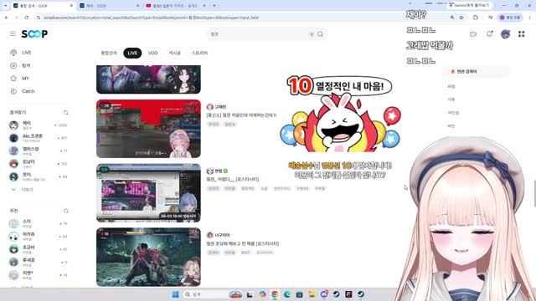This screenshot has width=536, height=301.
Task: Click the broadcast camera icon in header
Action: pos(473,34)
